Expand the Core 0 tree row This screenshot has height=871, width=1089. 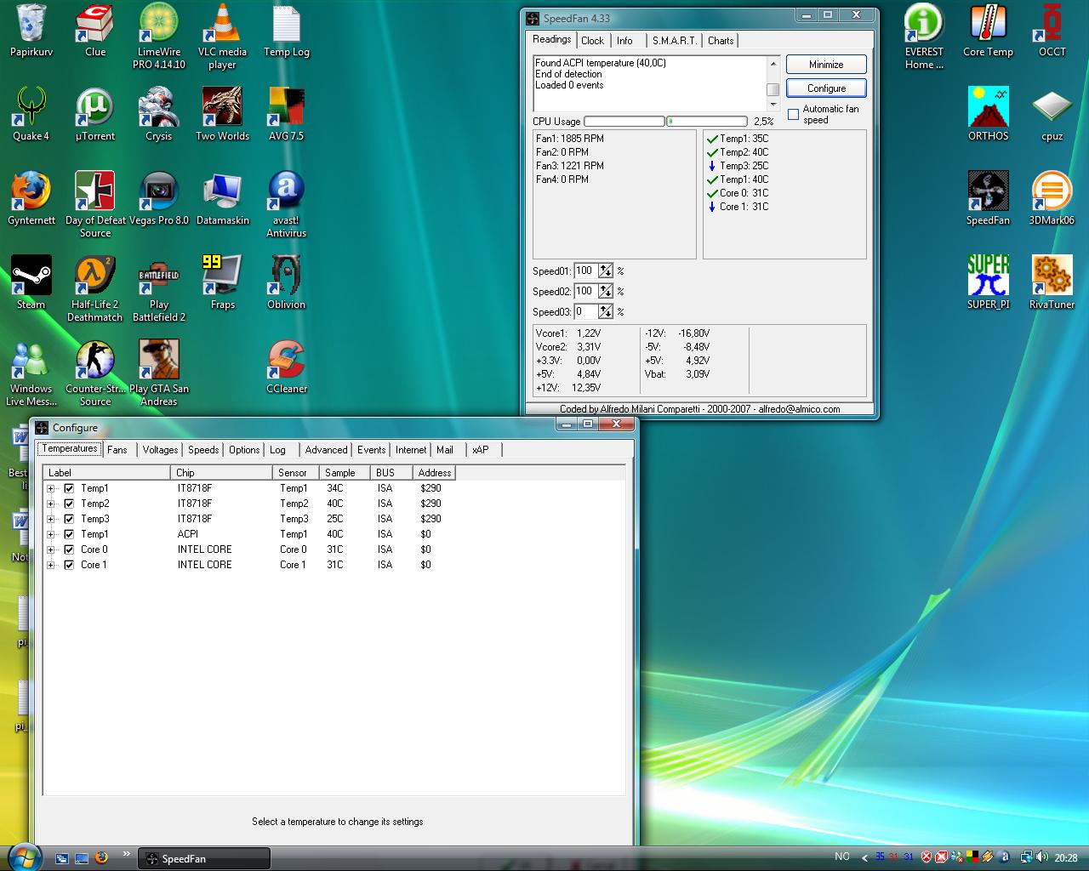click(51, 549)
